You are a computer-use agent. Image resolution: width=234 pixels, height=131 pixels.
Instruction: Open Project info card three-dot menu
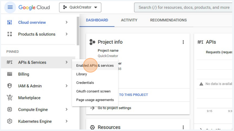pos(183,42)
